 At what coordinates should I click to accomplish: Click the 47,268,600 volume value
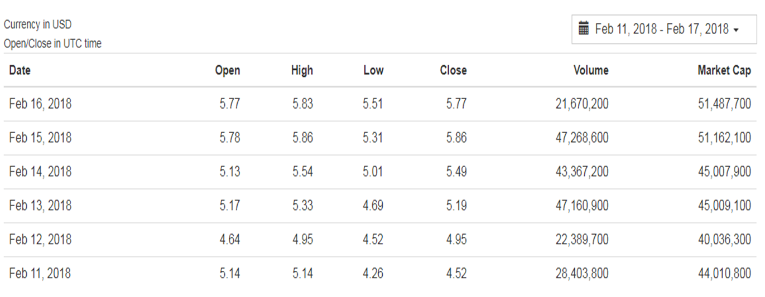582,138
